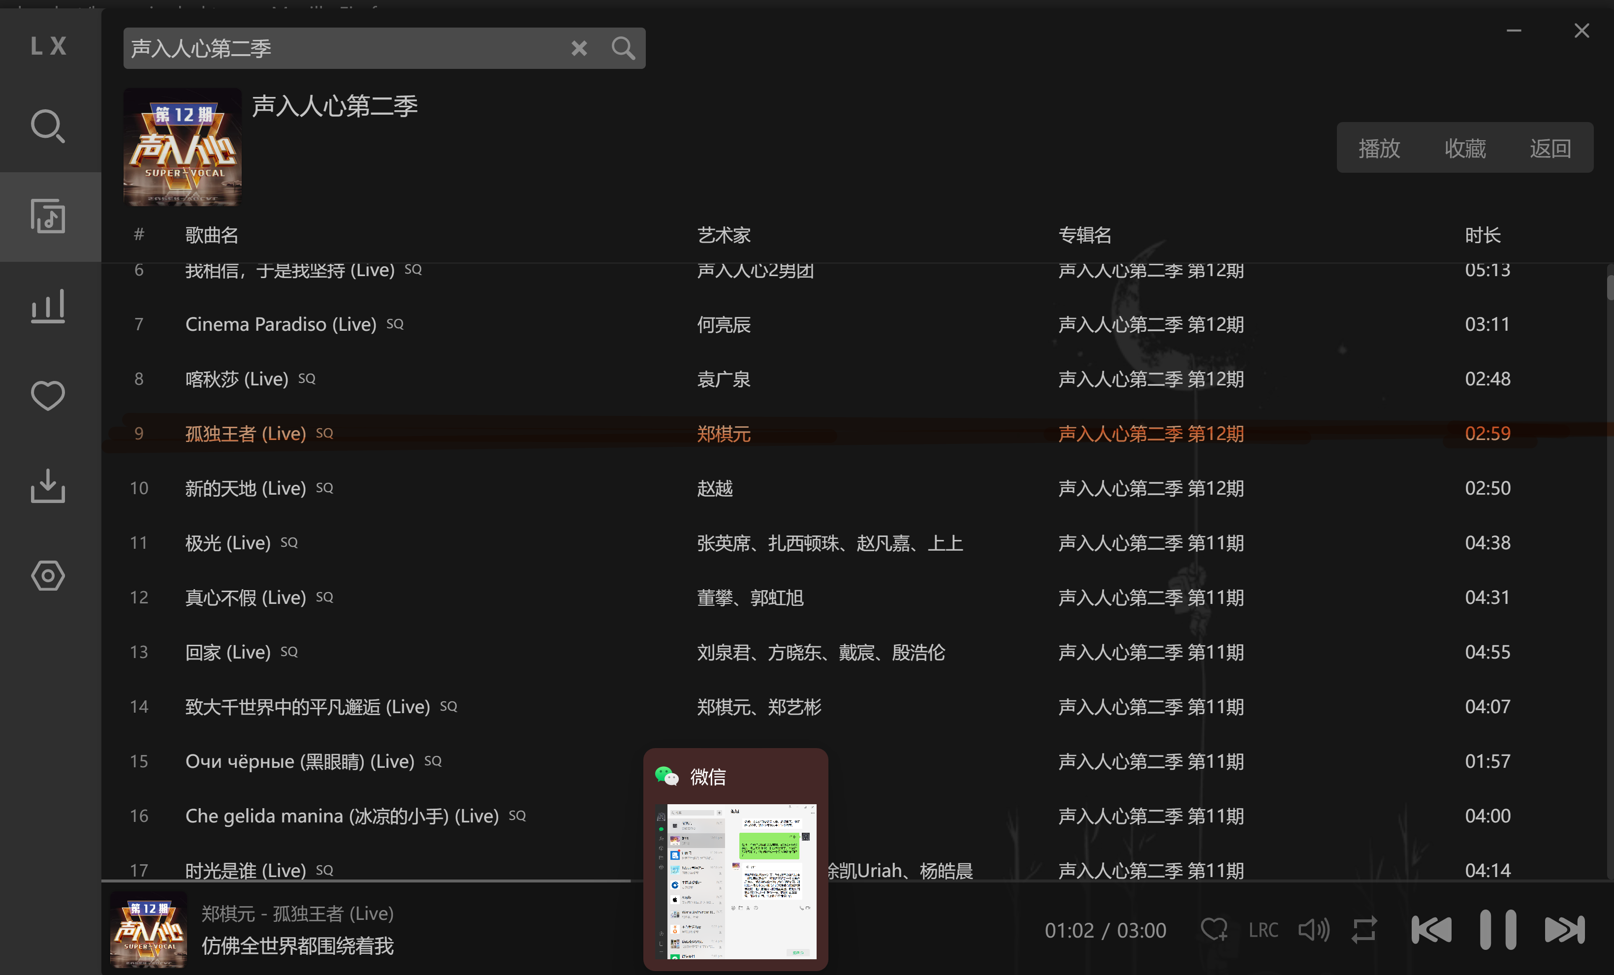Viewport: 1614px width, 975px height.
Task: Select the song 喀秋莎 (Live) in the list
Action: [x=237, y=378]
